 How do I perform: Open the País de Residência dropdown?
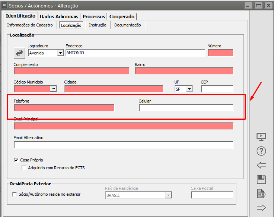point(168,195)
